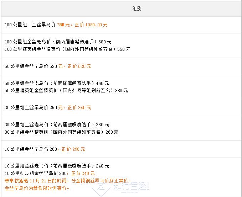The image size is (242, 197).
Task: Click the 30公里组金丝早鸟价290元 text
Action: click(34, 107)
